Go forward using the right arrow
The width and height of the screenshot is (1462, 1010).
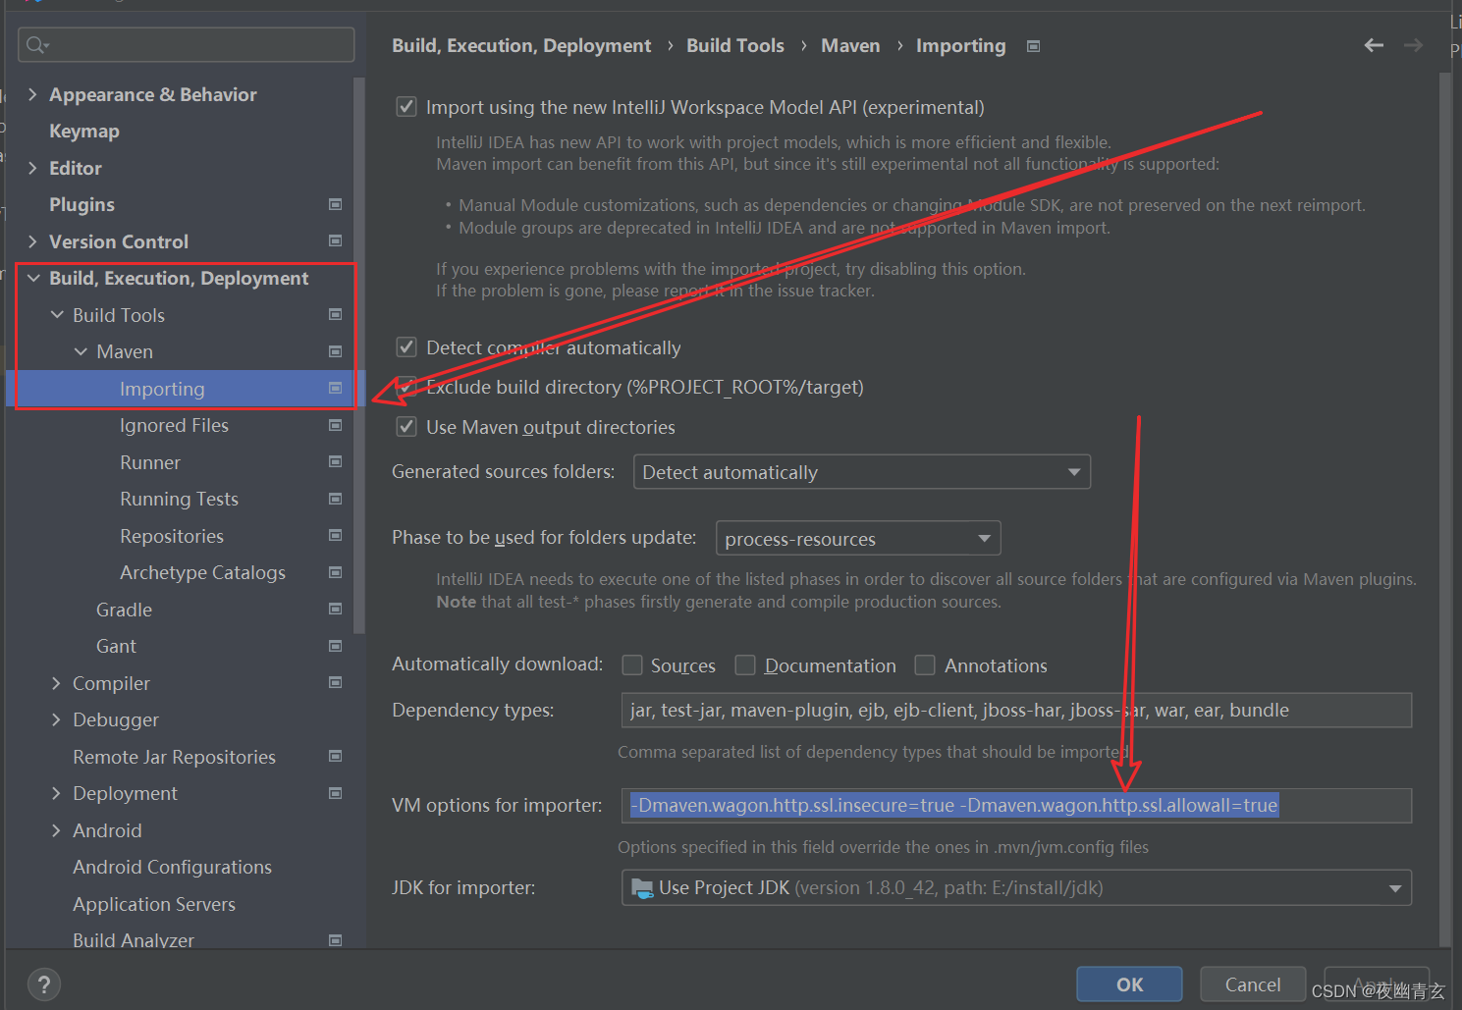point(1413,45)
